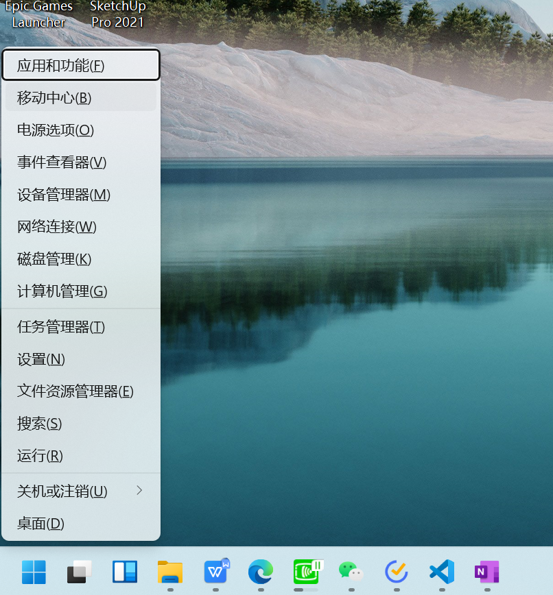
Task: Select 运行 to open the Run dialog
Action: click(x=39, y=456)
